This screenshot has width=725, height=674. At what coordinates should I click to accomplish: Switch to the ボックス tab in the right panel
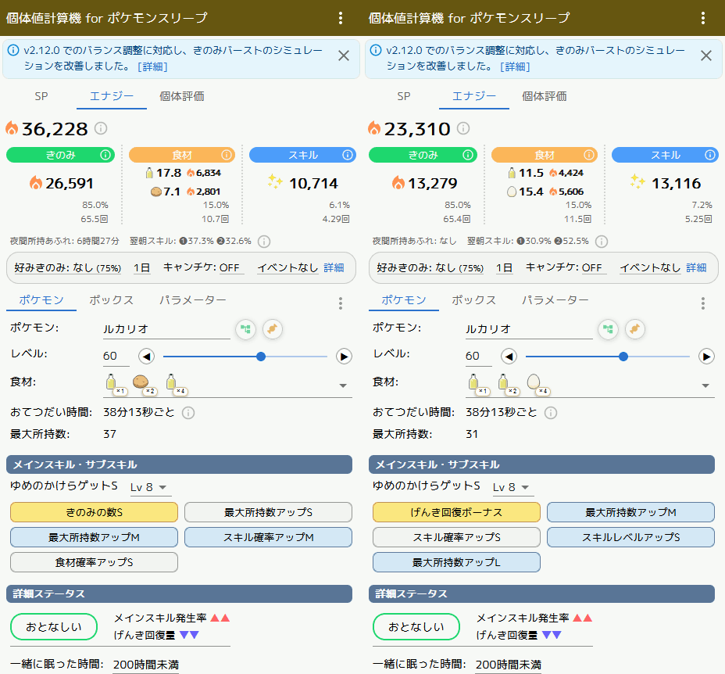coord(473,300)
